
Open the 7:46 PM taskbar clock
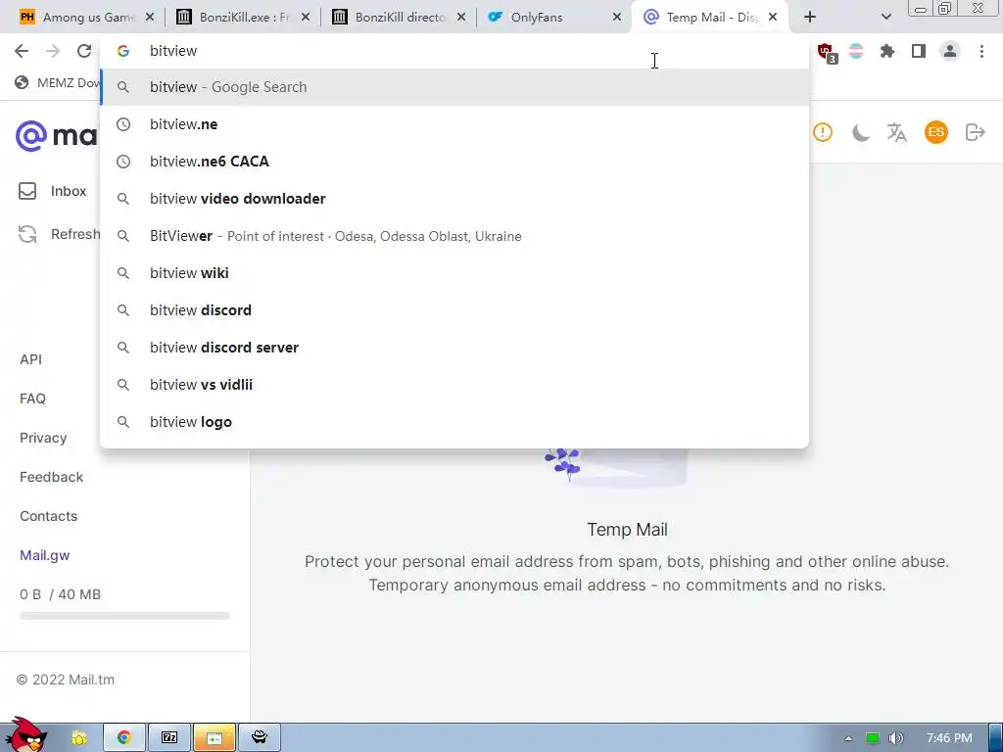click(x=949, y=738)
